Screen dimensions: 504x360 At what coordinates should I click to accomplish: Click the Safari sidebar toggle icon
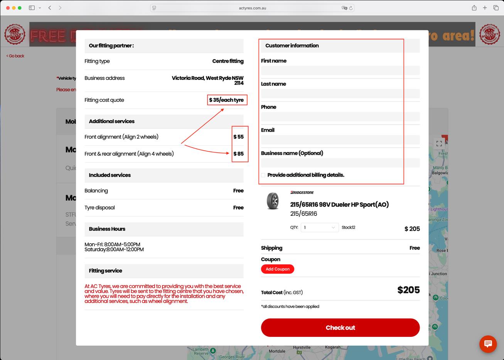pos(32,8)
